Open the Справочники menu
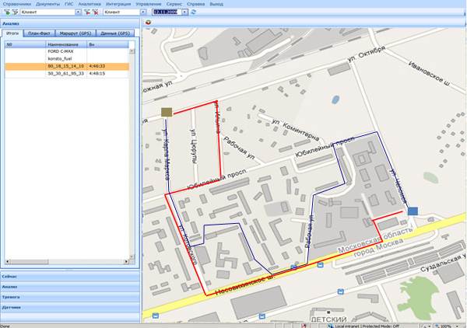Image resolution: width=467 pixels, height=328 pixels. (x=16, y=4)
